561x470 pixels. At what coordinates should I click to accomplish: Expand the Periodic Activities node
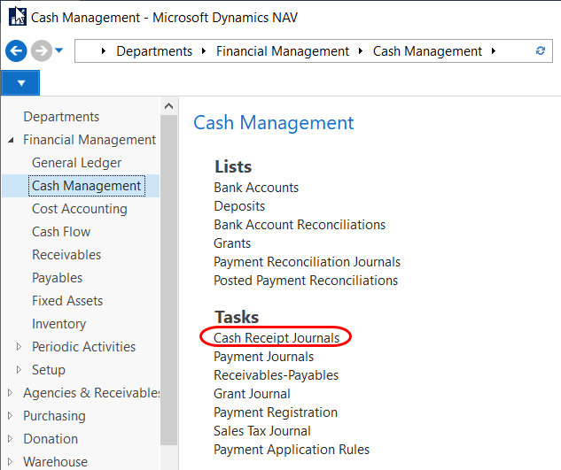click(19, 347)
